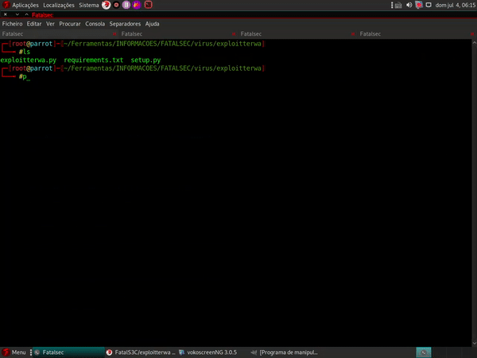Close the second Fatalsec terminal tab

coord(234,33)
